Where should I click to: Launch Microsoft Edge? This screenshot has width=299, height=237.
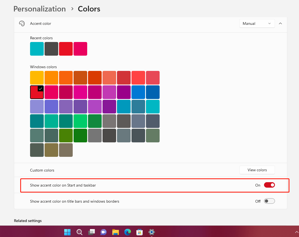pyautogui.click(x=127, y=232)
